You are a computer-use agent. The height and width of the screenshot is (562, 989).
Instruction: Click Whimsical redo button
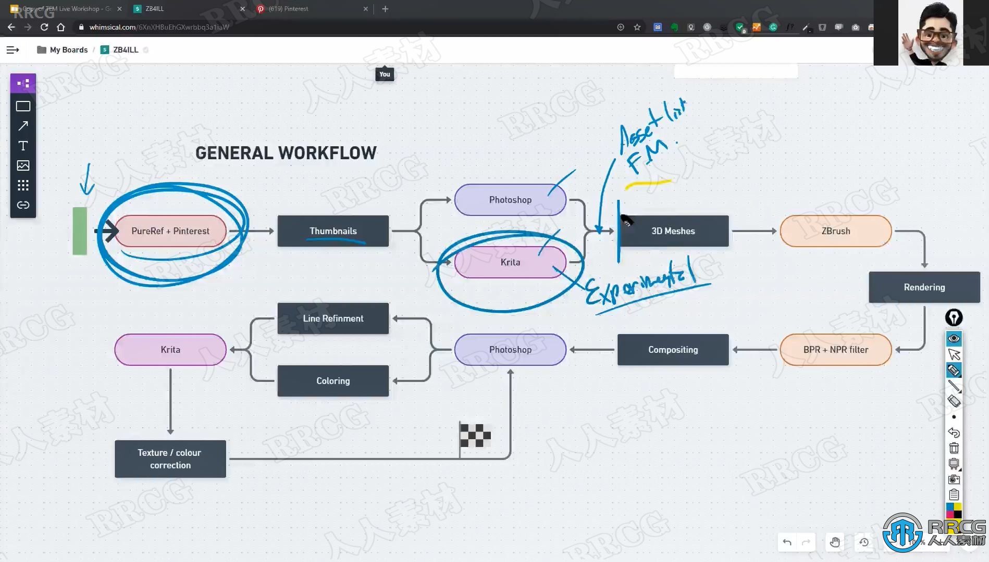[806, 542]
